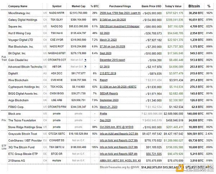Open MicroStrategy's 250M Aug purchases link
This screenshot has width=216, height=174.
(x=120, y=13)
